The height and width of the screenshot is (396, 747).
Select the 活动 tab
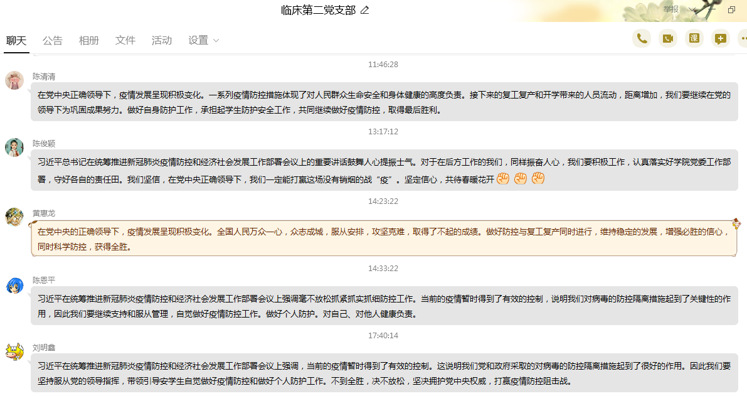[162, 40]
